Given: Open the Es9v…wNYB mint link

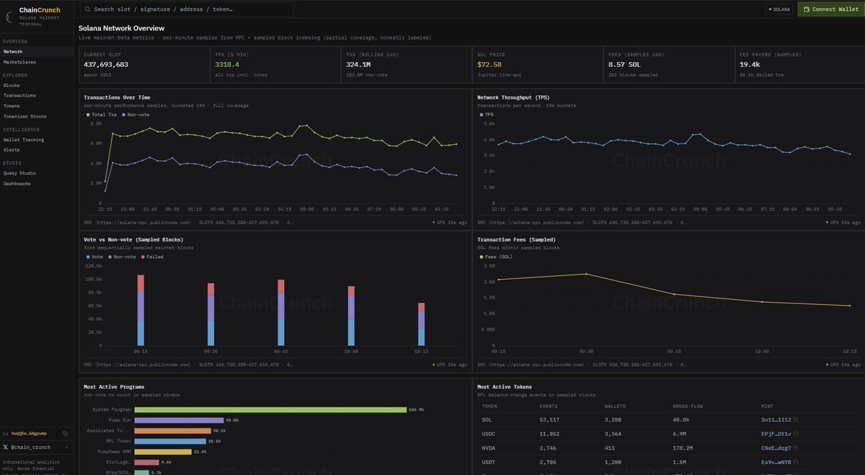Looking at the screenshot, I should (776, 462).
